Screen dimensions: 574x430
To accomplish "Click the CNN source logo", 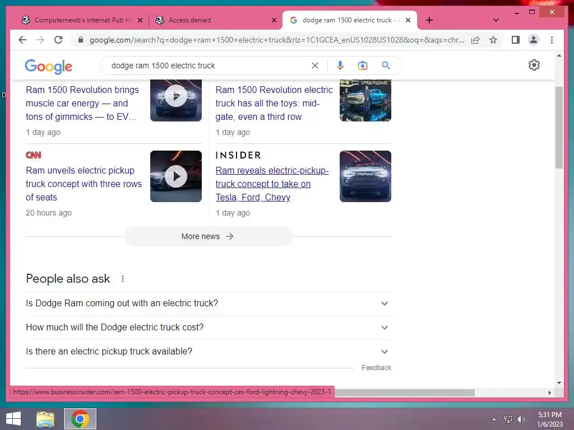I will (x=33, y=155).
